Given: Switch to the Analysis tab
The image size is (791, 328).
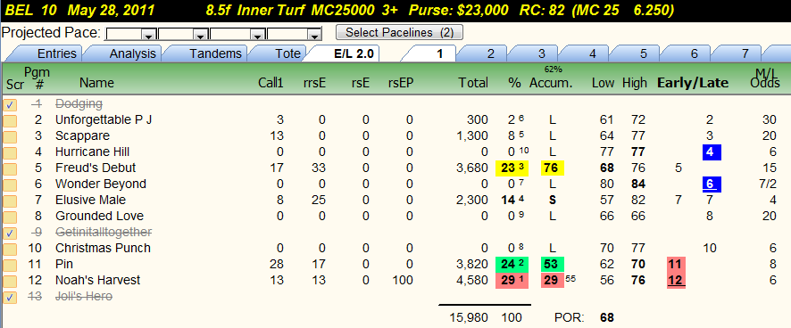Looking at the screenshot, I should tap(134, 53).
